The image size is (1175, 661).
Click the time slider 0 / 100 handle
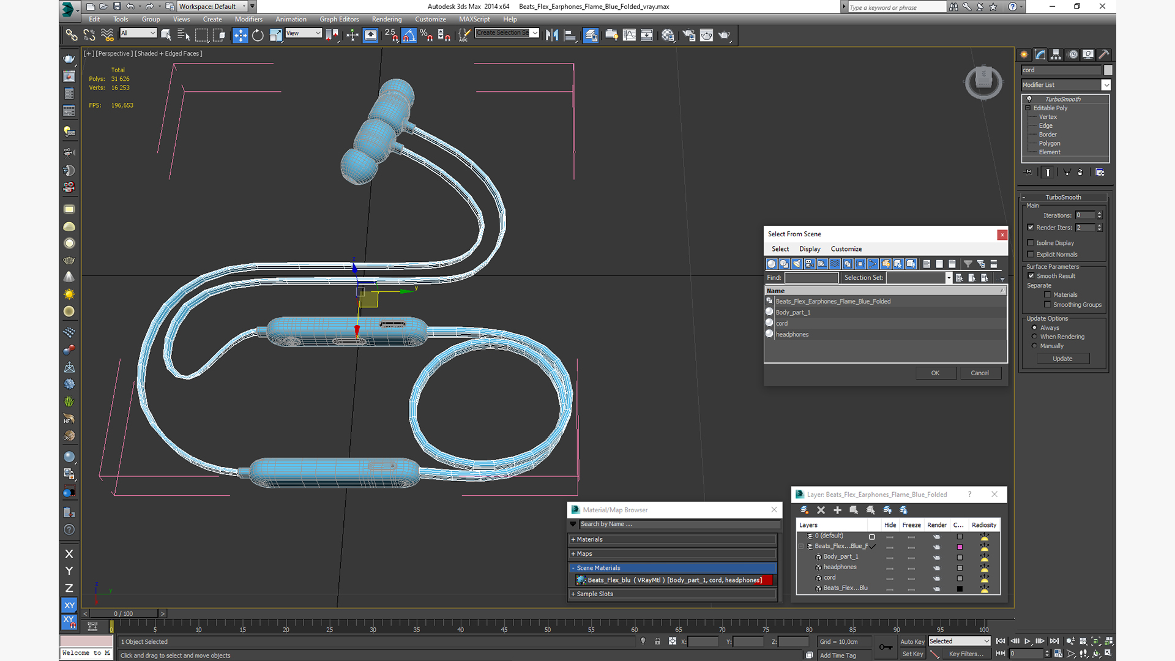(x=124, y=613)
